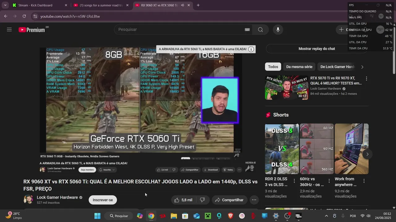396x222 pixels.
Task: Close the songs for a summer road trip tab
Action: coord(127,5)
